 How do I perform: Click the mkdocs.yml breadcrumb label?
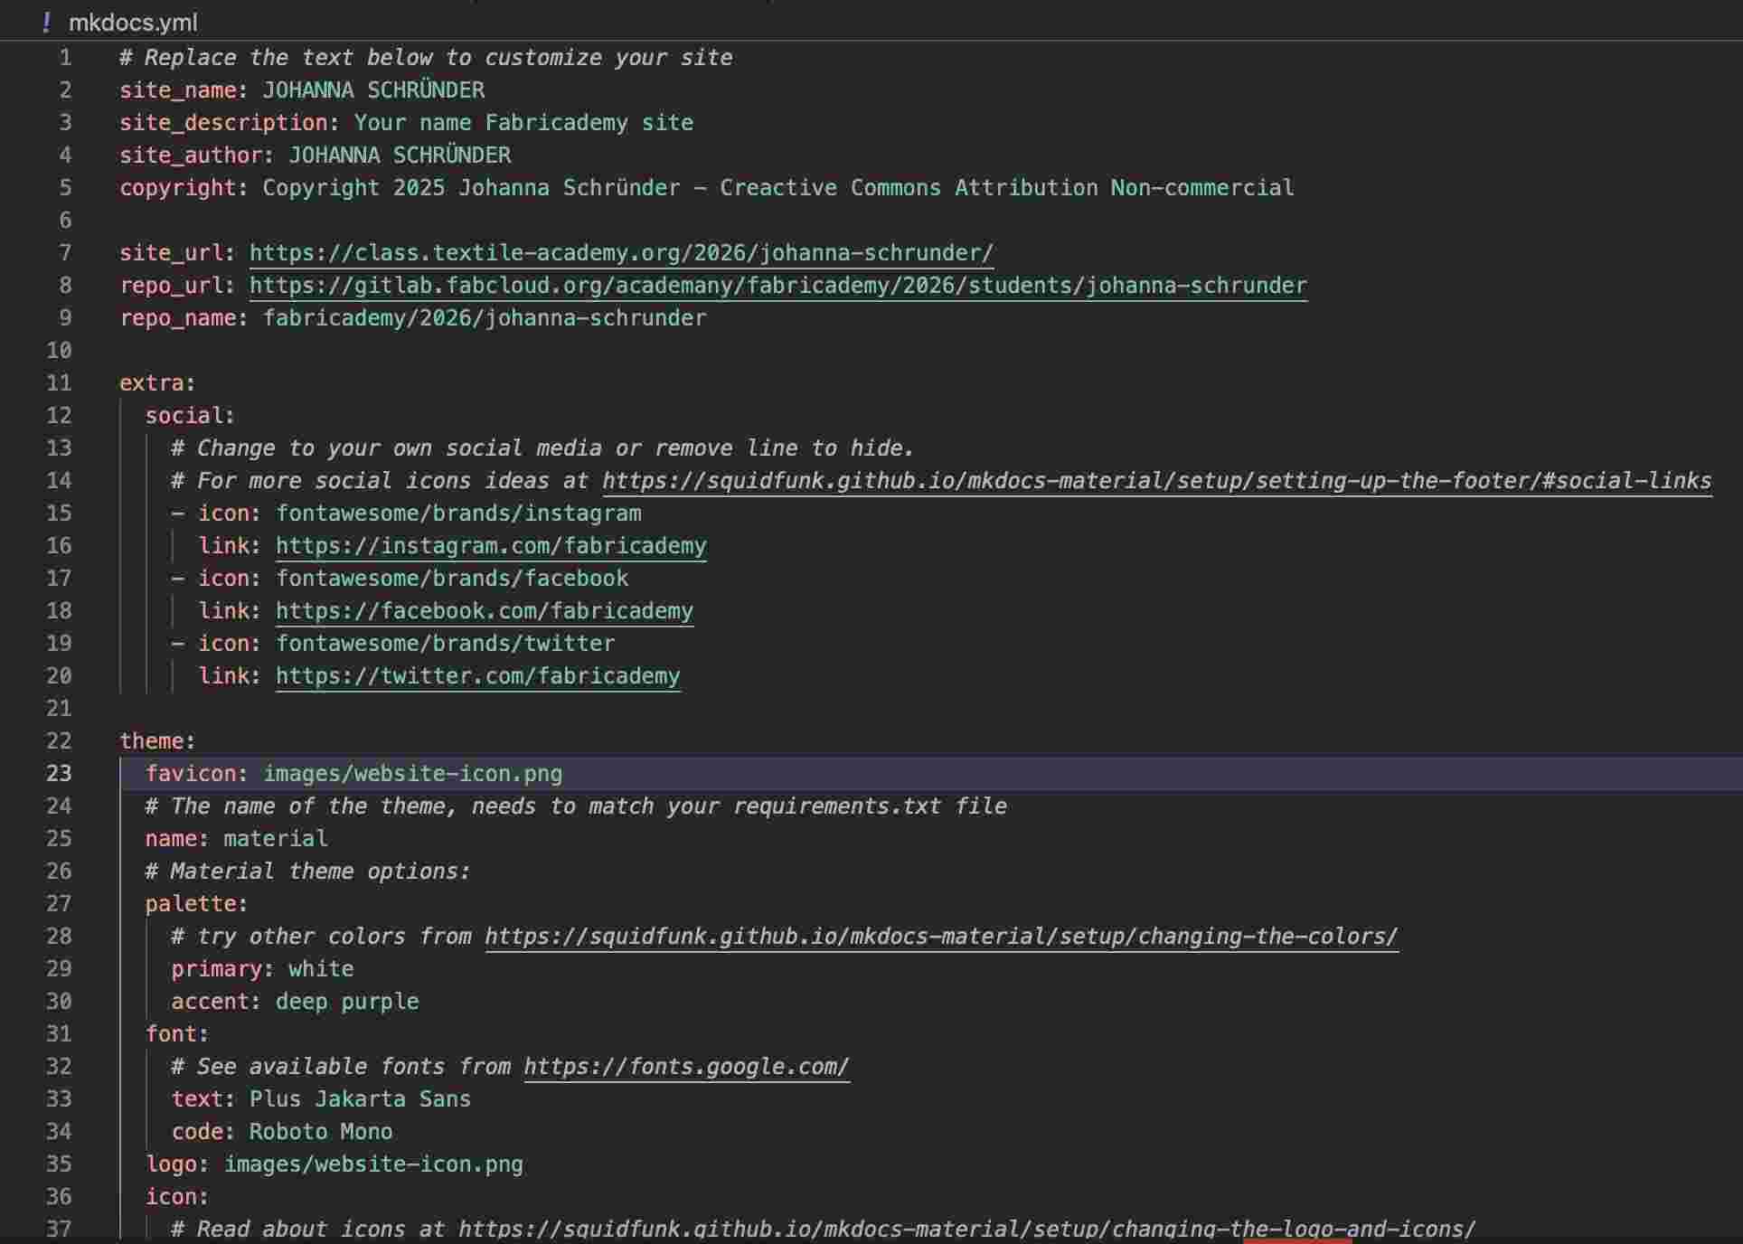133,23
